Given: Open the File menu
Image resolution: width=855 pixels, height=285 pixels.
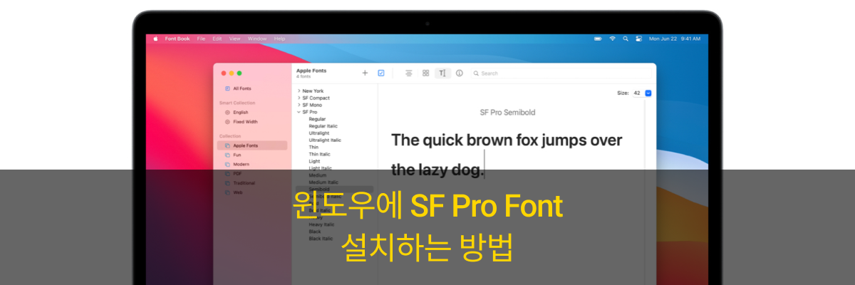Looking at the screenshot, I should point(201,38).
